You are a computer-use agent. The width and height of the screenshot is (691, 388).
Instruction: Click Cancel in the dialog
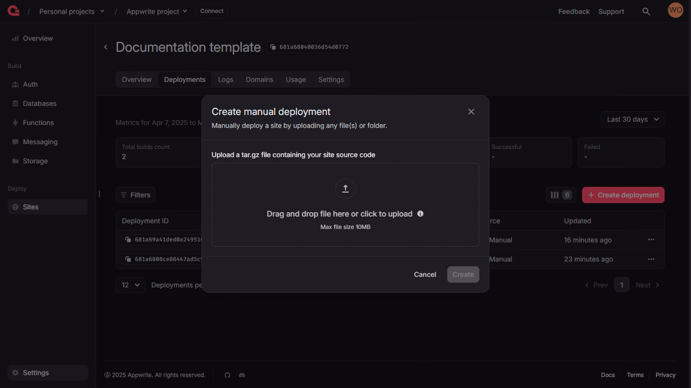(x=425, y=274)
